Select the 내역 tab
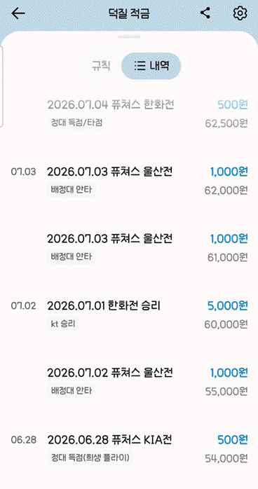This screenshot has height=489, width=258. (151, 66)
